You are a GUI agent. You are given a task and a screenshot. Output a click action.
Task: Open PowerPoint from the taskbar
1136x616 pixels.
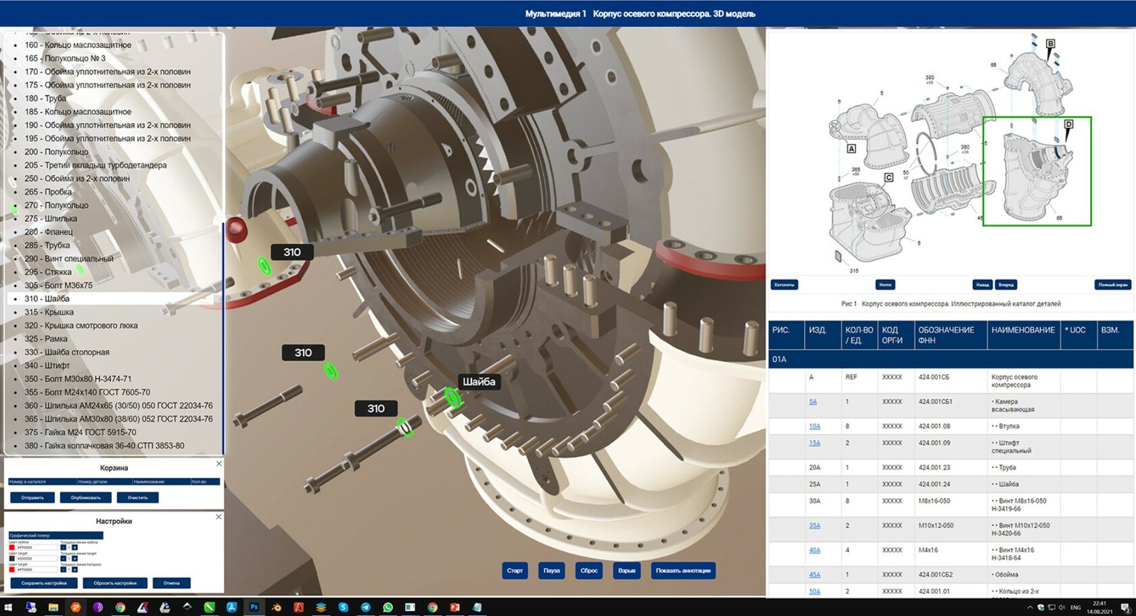coord(454,607)
